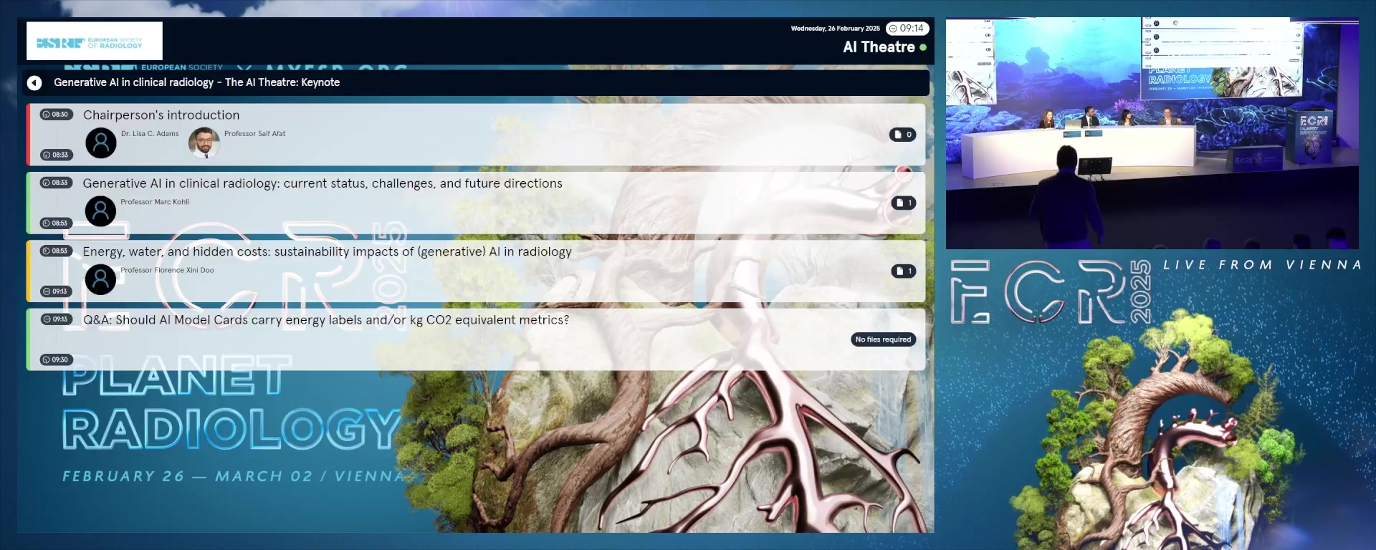Click the name Dr. Lisa C. Adams
Image resolution: width=1376 pixels, height=550 pixels.
click(x=150, y=134)
